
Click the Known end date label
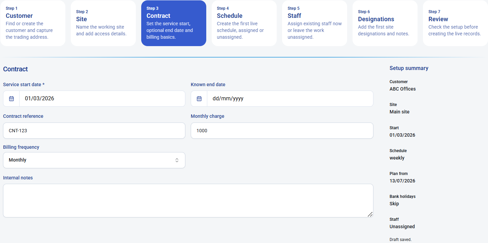point(208,85)
